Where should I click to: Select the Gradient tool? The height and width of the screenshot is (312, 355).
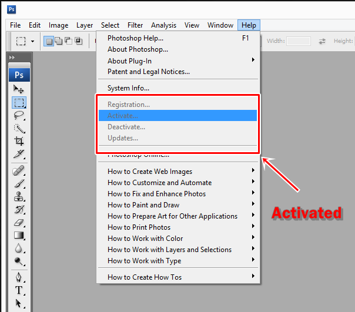coord(19,236)
